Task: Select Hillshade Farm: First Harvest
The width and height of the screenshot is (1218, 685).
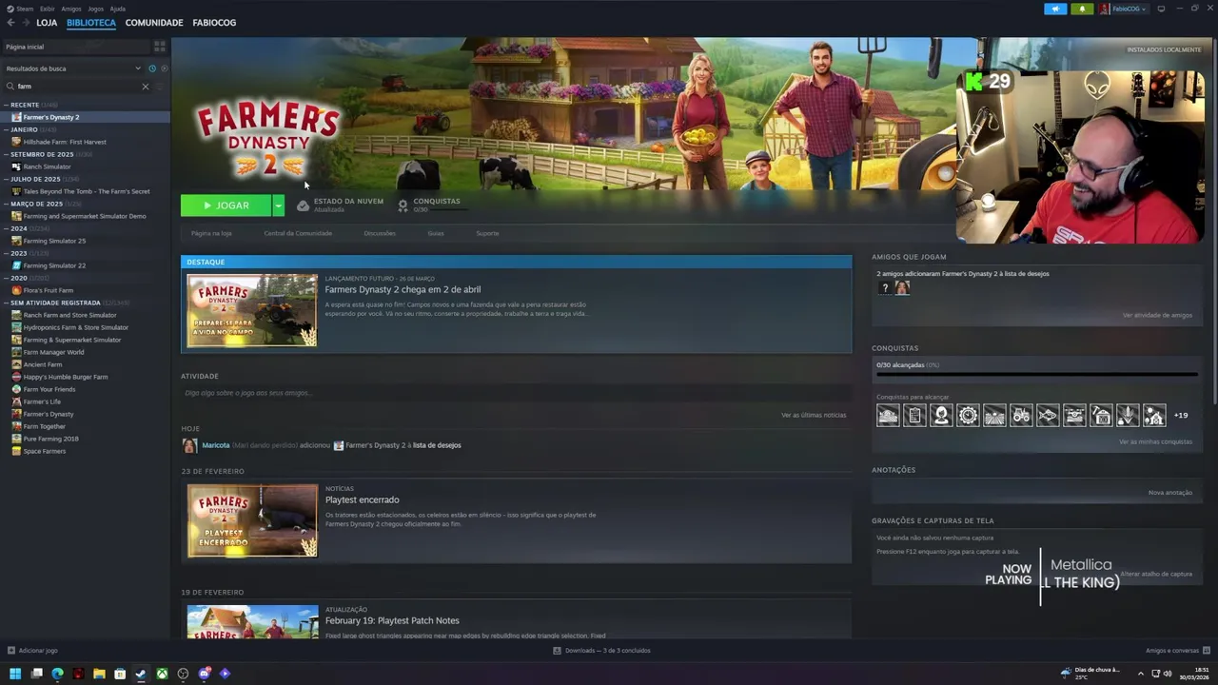Action: pos(65,142)
